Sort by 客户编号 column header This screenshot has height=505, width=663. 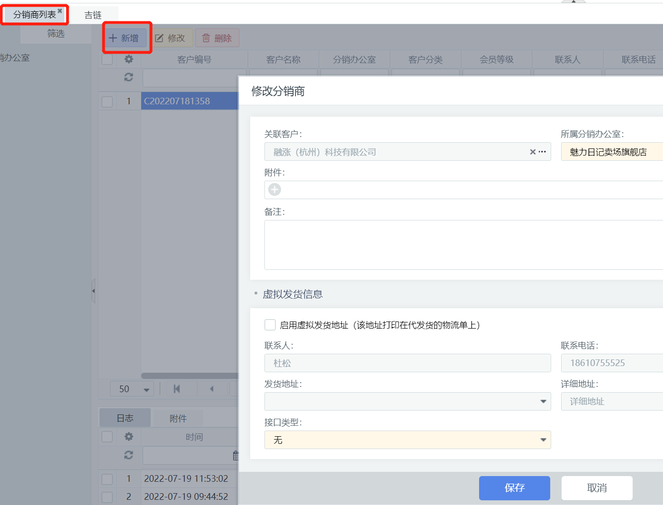click(x=194, y=60)
